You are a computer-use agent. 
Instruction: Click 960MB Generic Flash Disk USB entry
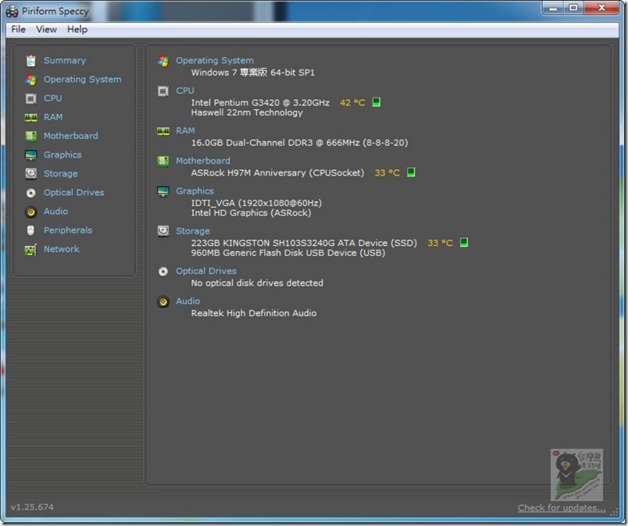pyautogui.click(x=288, y=253)
